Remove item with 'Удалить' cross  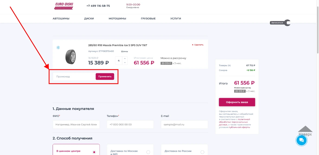(x=198, y=45)
